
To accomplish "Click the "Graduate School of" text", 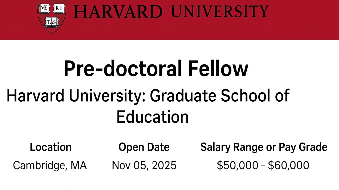I will [220, 96].
